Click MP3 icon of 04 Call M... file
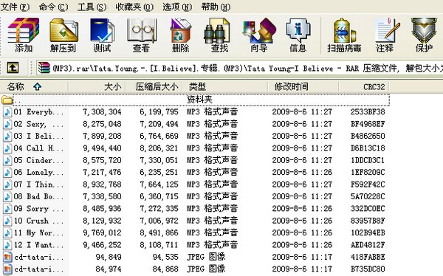This screenshot has width=443, height=276. click(7, 148)
